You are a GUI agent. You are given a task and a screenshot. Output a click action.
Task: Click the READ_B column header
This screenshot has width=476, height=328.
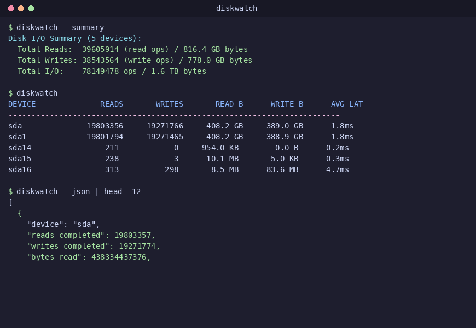pos(229,104)
